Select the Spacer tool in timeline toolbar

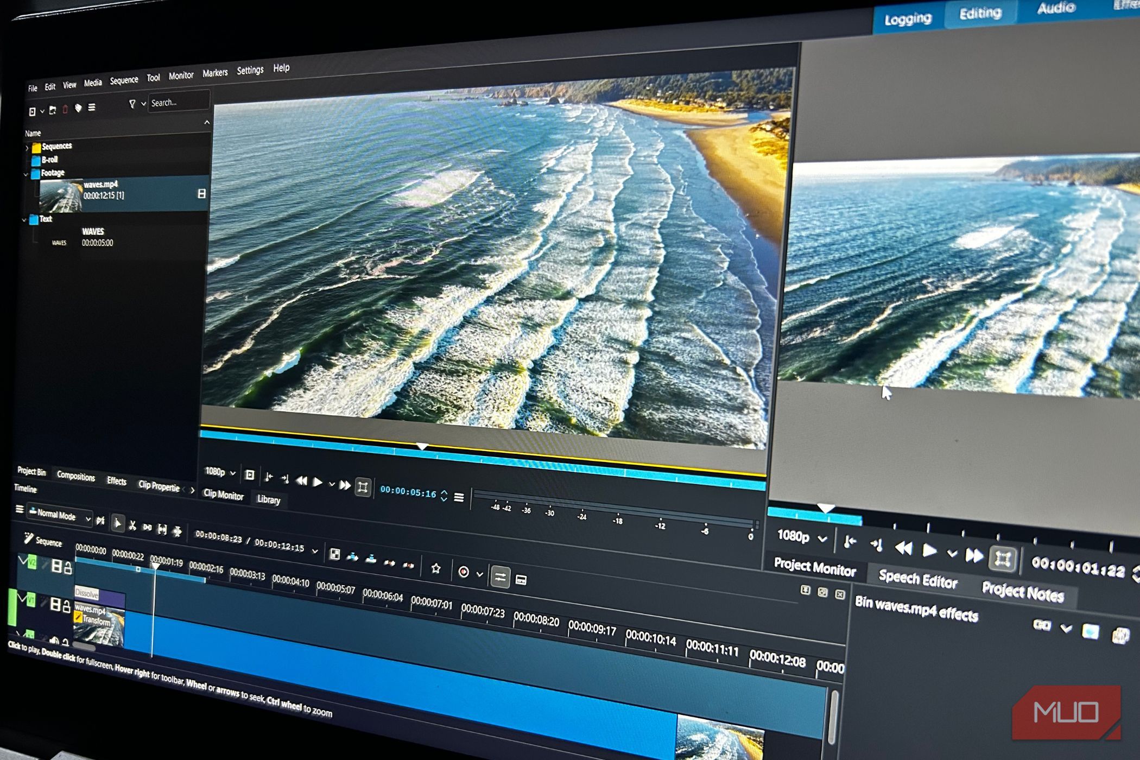coord(147,527)
